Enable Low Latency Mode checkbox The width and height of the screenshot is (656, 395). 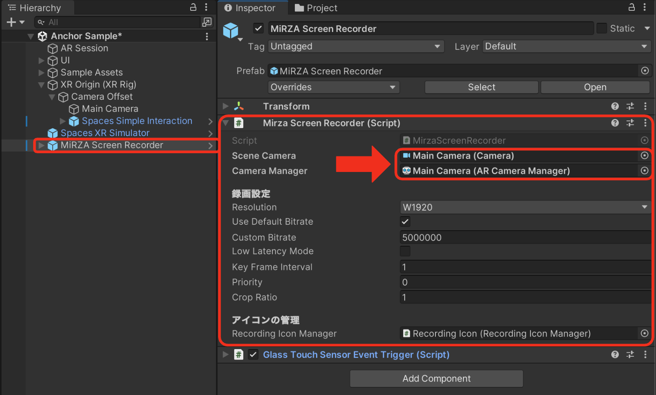[x=405, y=251]
